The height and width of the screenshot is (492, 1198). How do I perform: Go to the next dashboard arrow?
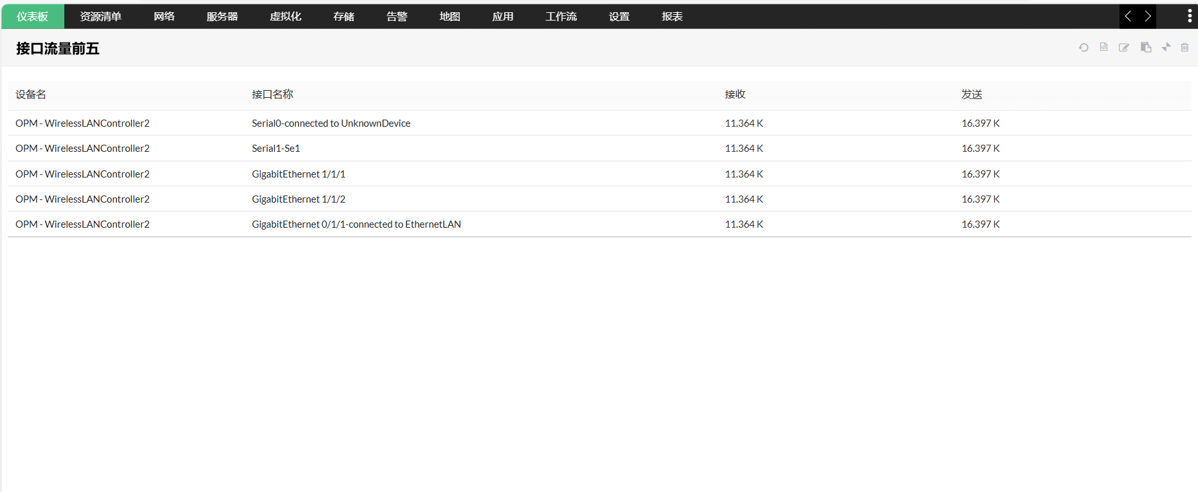click(1147, 16)
